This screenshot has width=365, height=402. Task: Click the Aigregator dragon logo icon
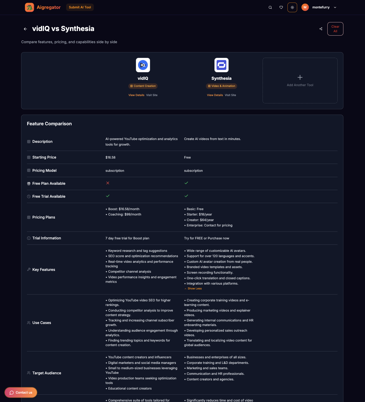29,7
